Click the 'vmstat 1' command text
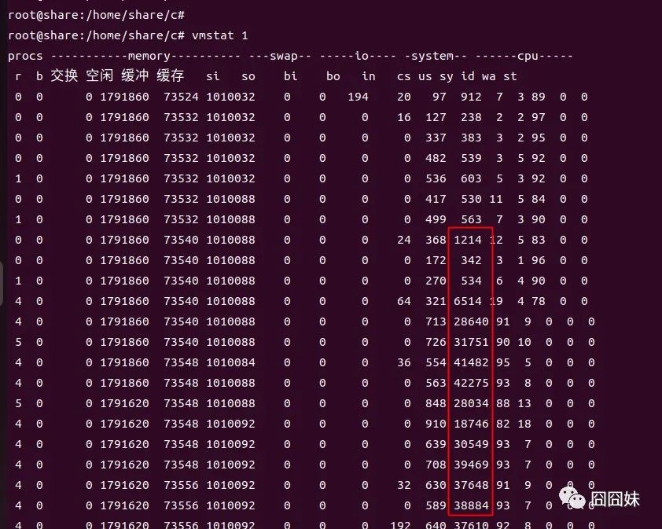Viewport: 662px width, 529px height. pyautogui.click(x=220, y=35)
